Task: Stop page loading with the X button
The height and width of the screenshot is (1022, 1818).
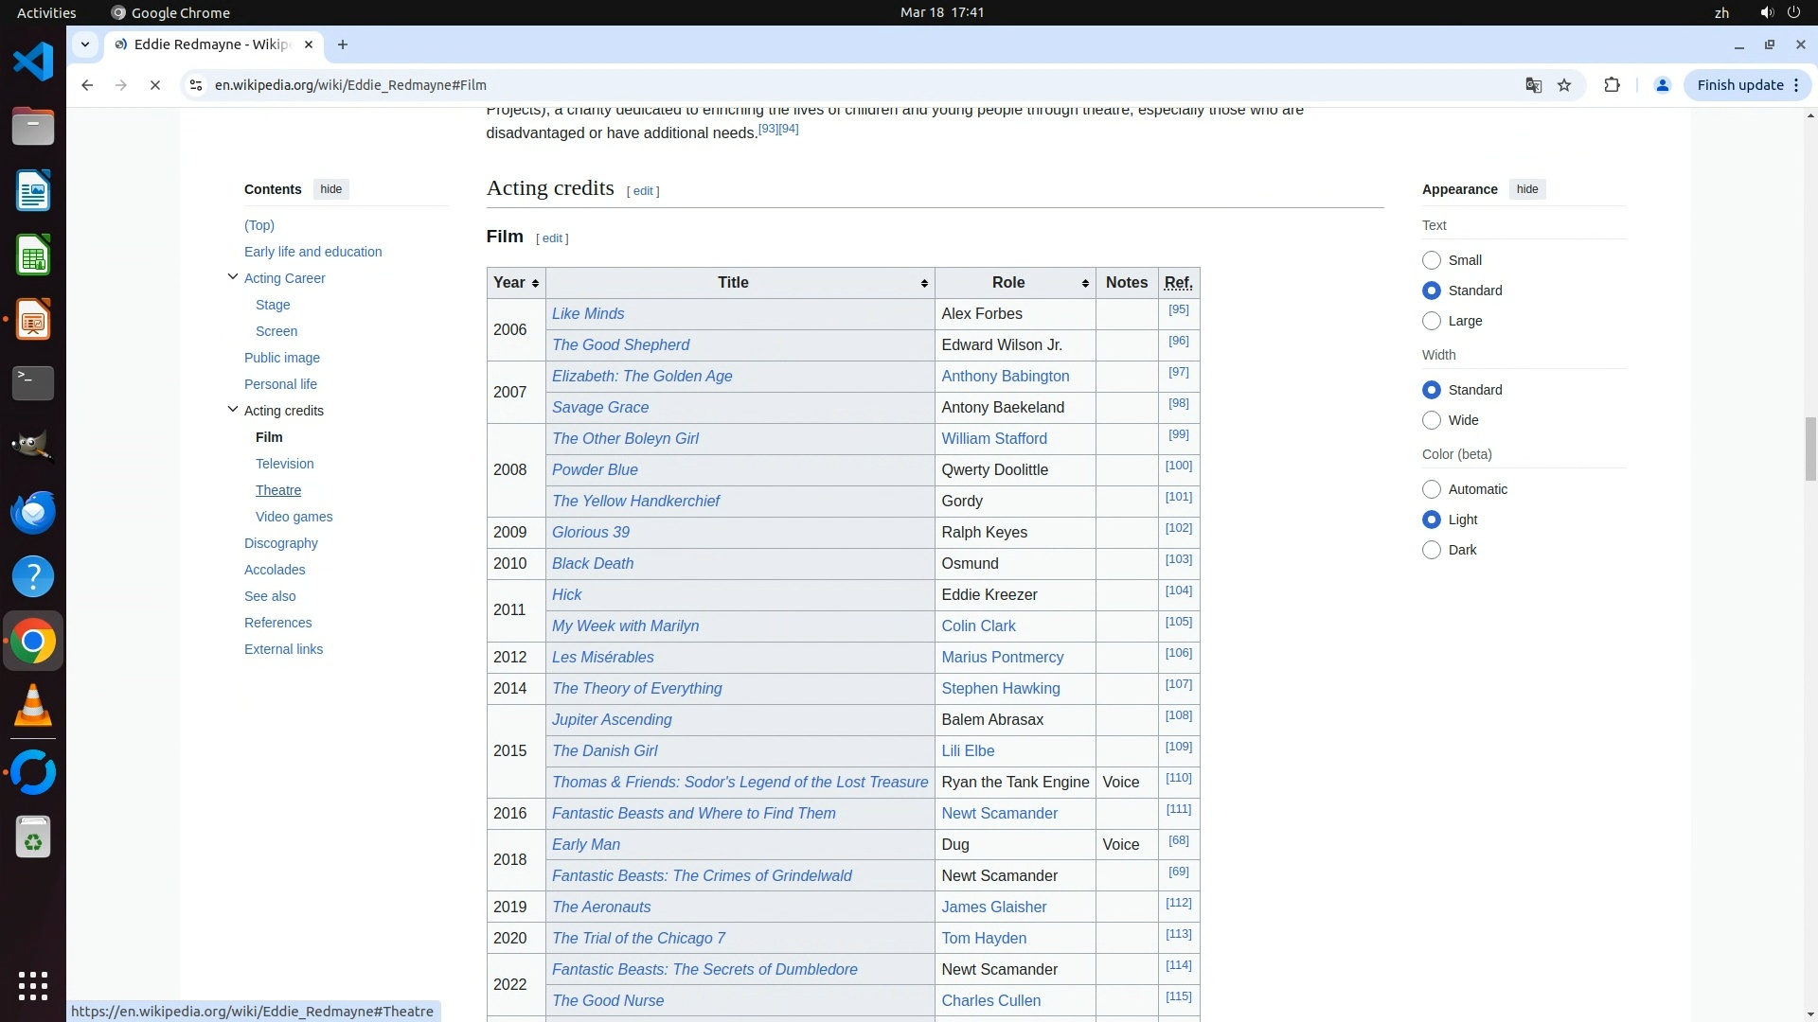Action: [x=155, y=85]
